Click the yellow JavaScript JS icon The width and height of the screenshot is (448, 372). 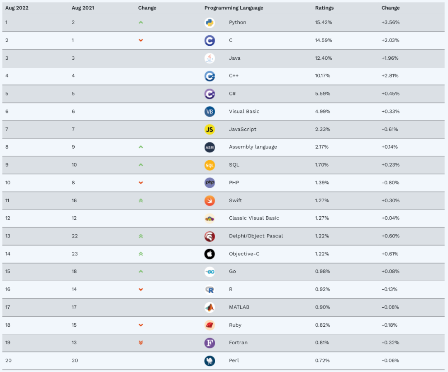209,130
